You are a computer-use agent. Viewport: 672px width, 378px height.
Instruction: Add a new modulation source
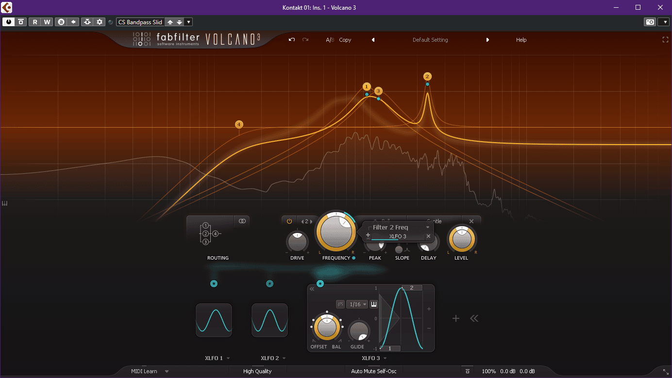(x=455, y=318)
